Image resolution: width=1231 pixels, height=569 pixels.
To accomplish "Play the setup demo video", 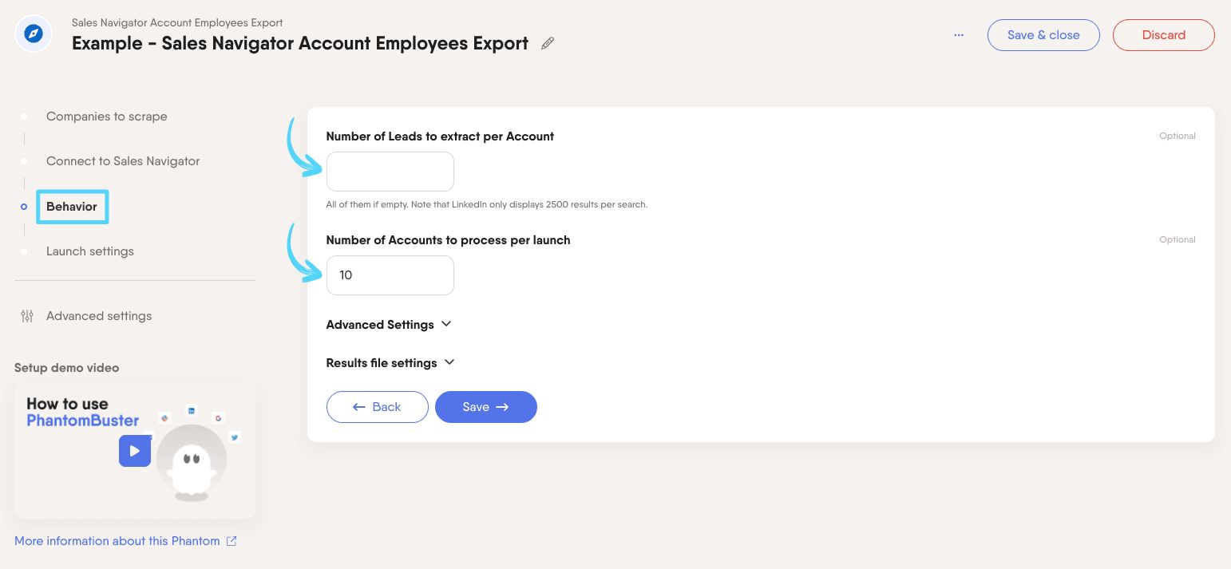I will click(135, 451).
